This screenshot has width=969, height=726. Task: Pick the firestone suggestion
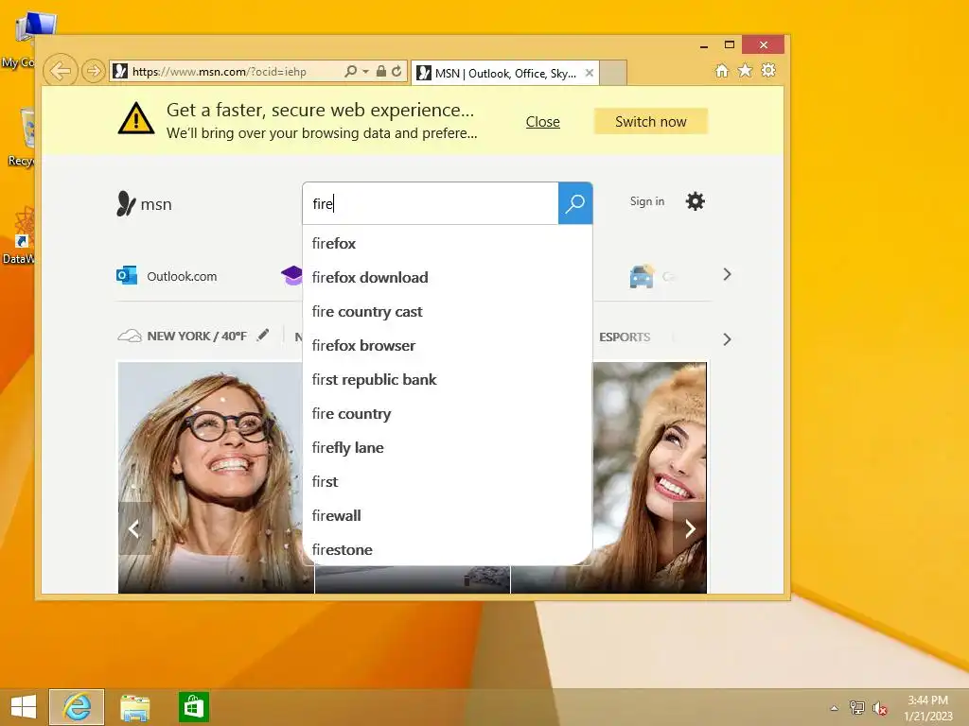click(x=447, y=549)
